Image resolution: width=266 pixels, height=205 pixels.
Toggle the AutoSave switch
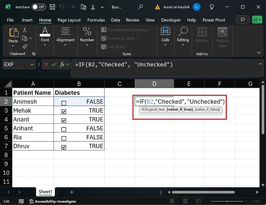[39, 7]
